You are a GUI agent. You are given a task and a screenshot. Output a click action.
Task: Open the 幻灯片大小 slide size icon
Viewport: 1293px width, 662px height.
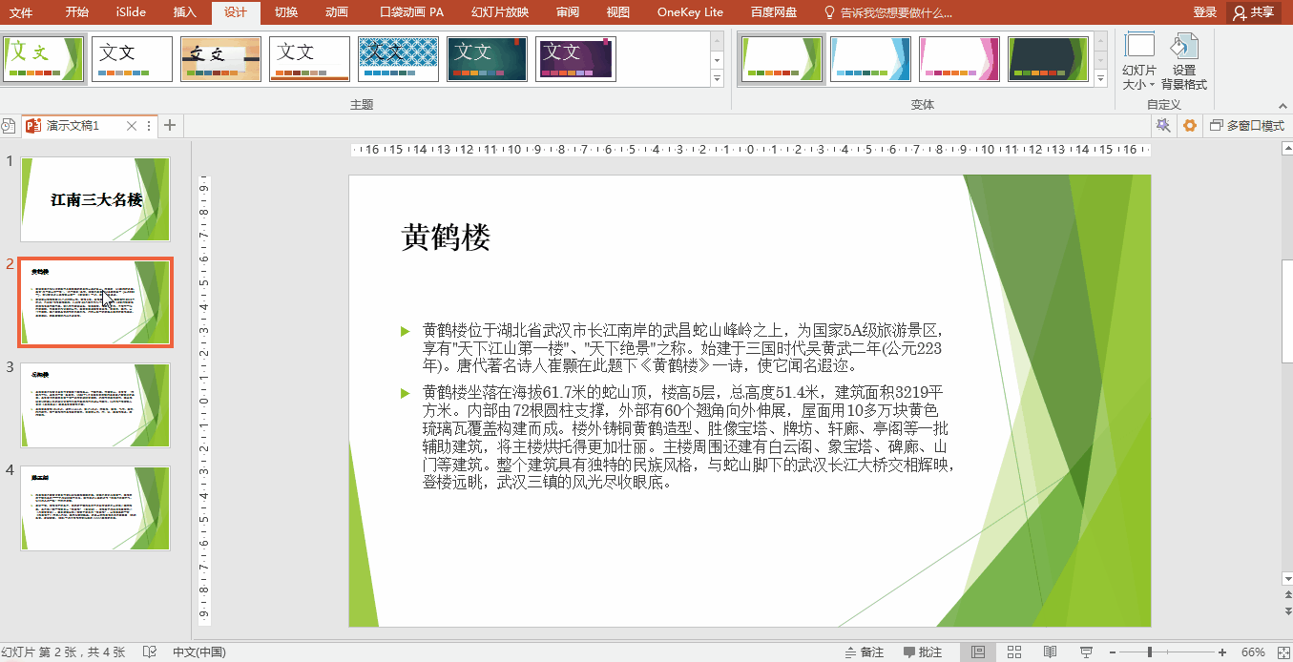[1138, 61]
